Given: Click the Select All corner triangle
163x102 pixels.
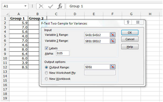Looking at the screenshot, I should [7, 14].
